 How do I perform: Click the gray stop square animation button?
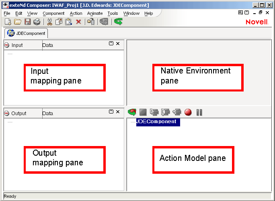point(143,112)
